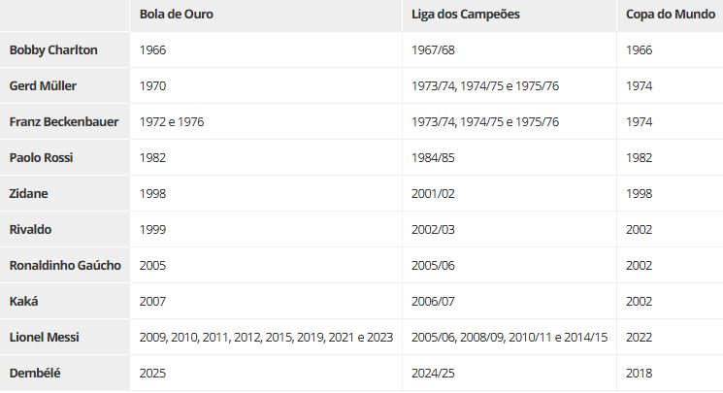This screenshot has height=393, width=723.
Task: Click Paolo Rossi's 1984/85 cell
Action: click(434, 157)
